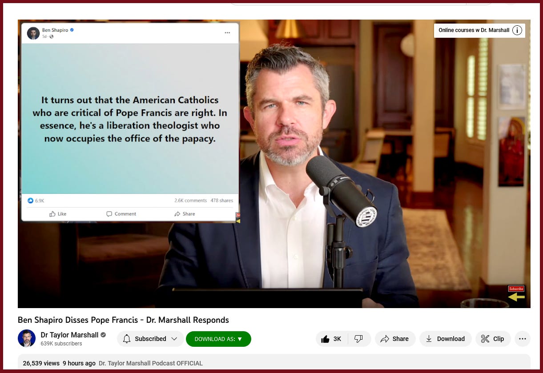Image resolution: width=543 pixels, height=373 pixels.
Task: Click the video player to pause
Action: click(274, 164)
